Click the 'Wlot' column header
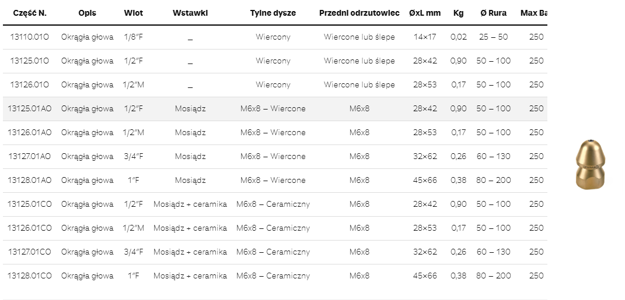Image resolution: width=625 pixels, height=300 pixels. (x=134, y=13)
